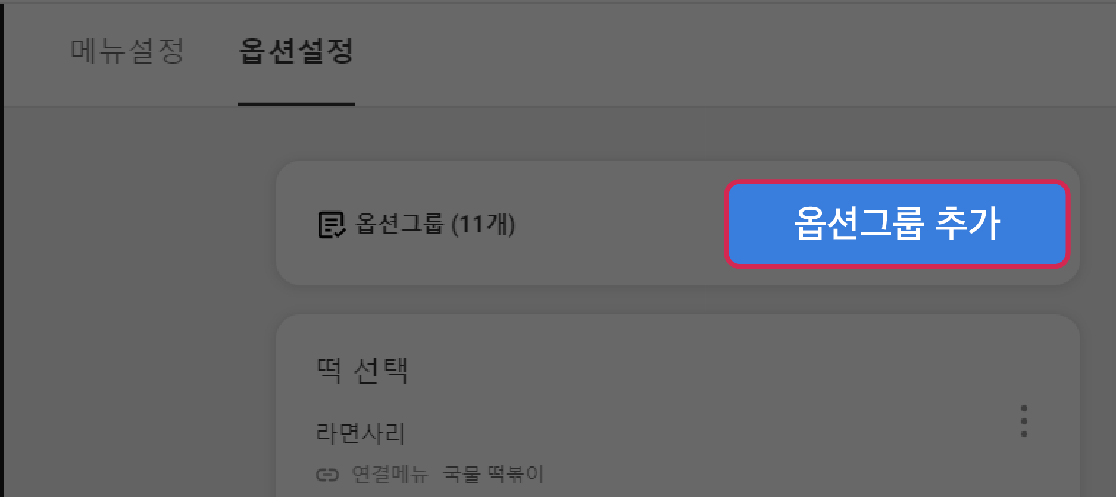Screen dimensions: 1116x497
Task: Click the underline indicator beneath 옵션설정
Action: (296, 104)
